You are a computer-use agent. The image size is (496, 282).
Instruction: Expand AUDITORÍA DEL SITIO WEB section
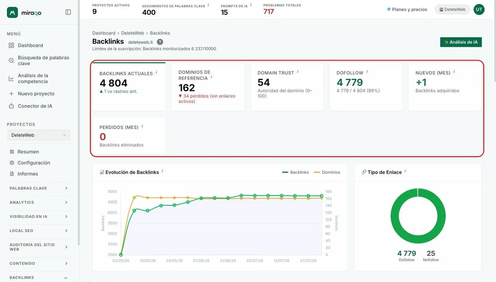tap(39, 247)
